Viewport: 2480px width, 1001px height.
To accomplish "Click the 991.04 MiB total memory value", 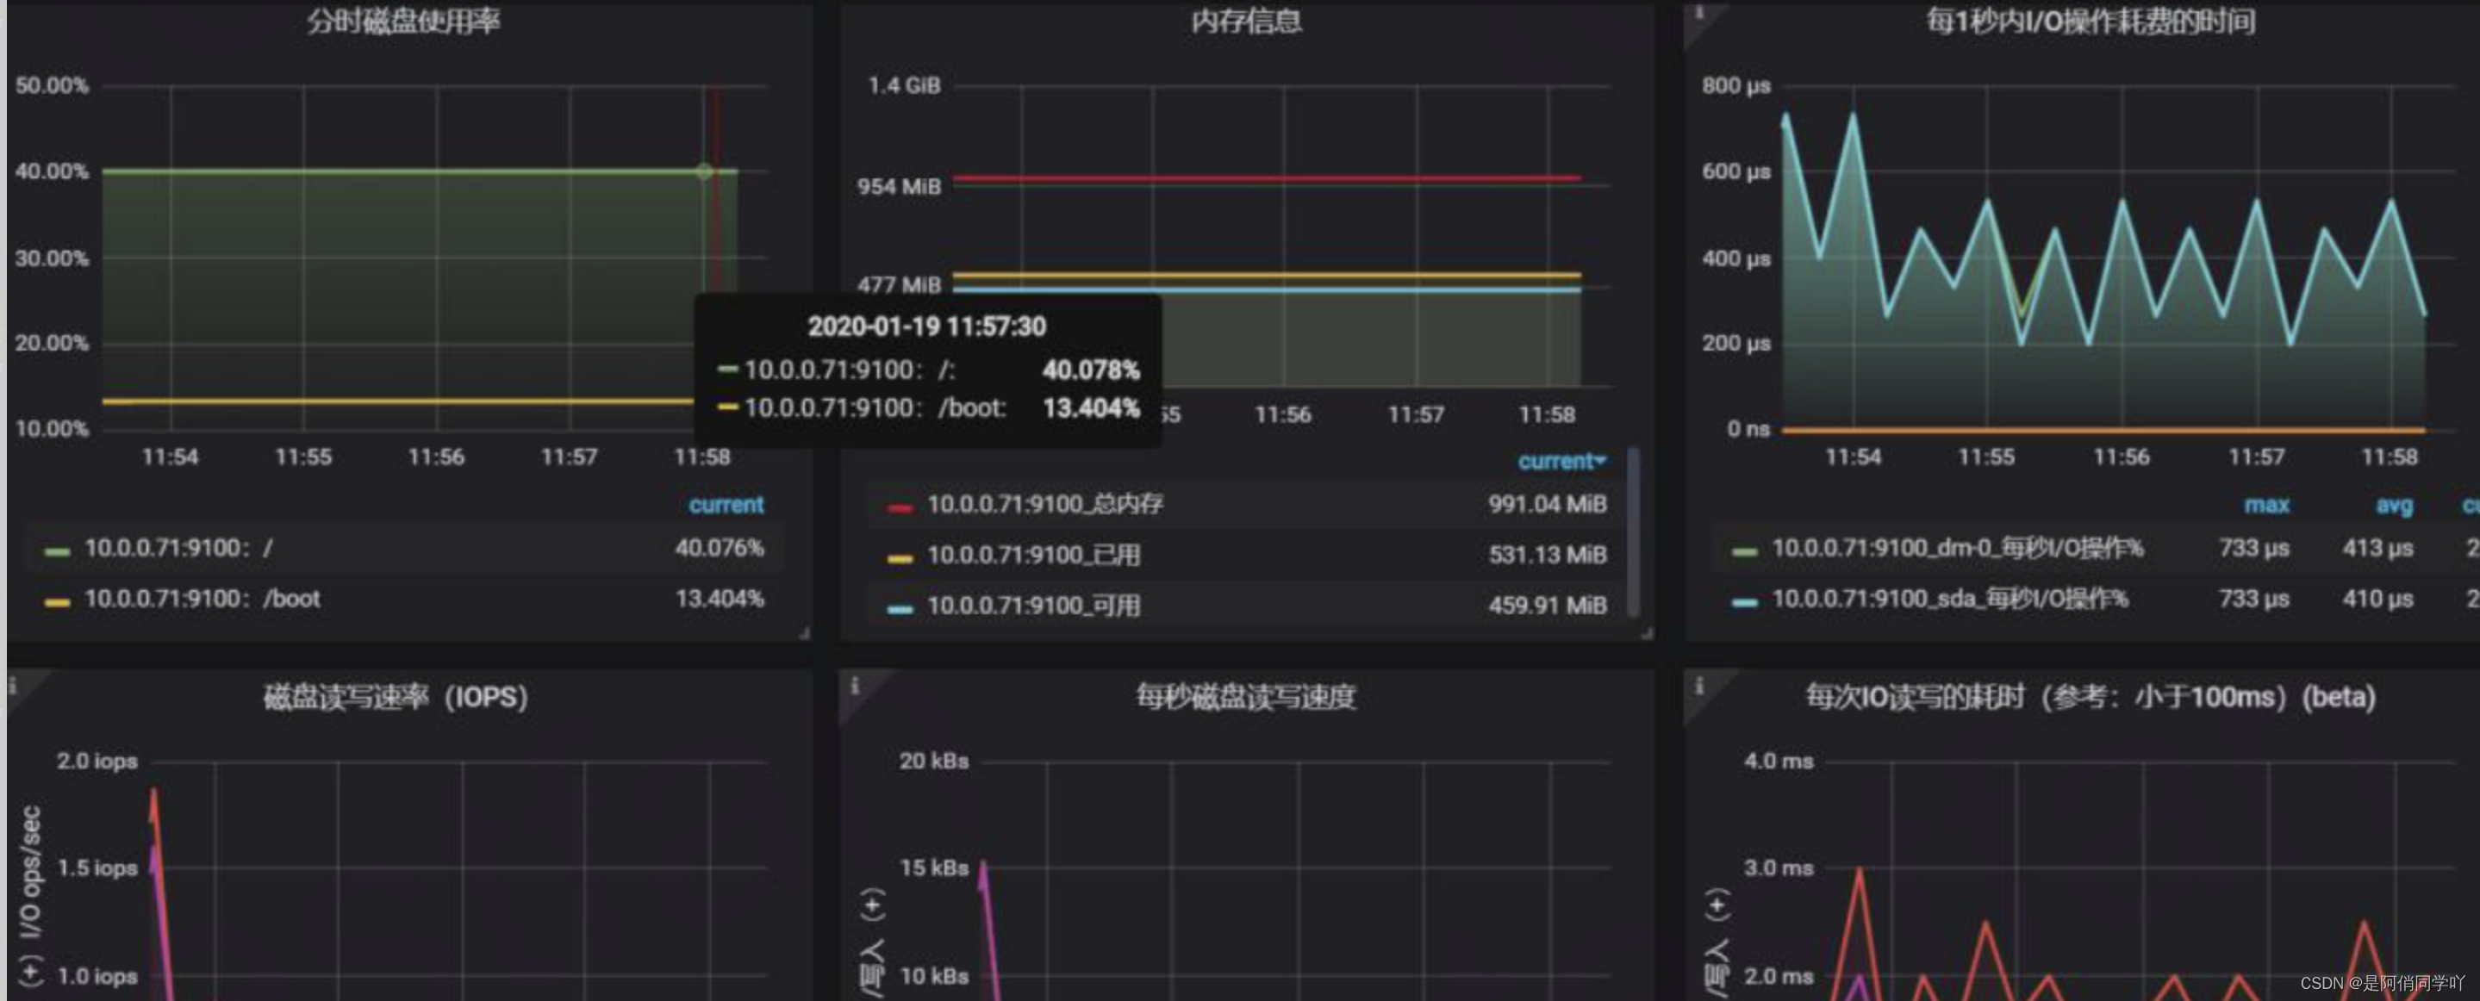I will 1547,503.
